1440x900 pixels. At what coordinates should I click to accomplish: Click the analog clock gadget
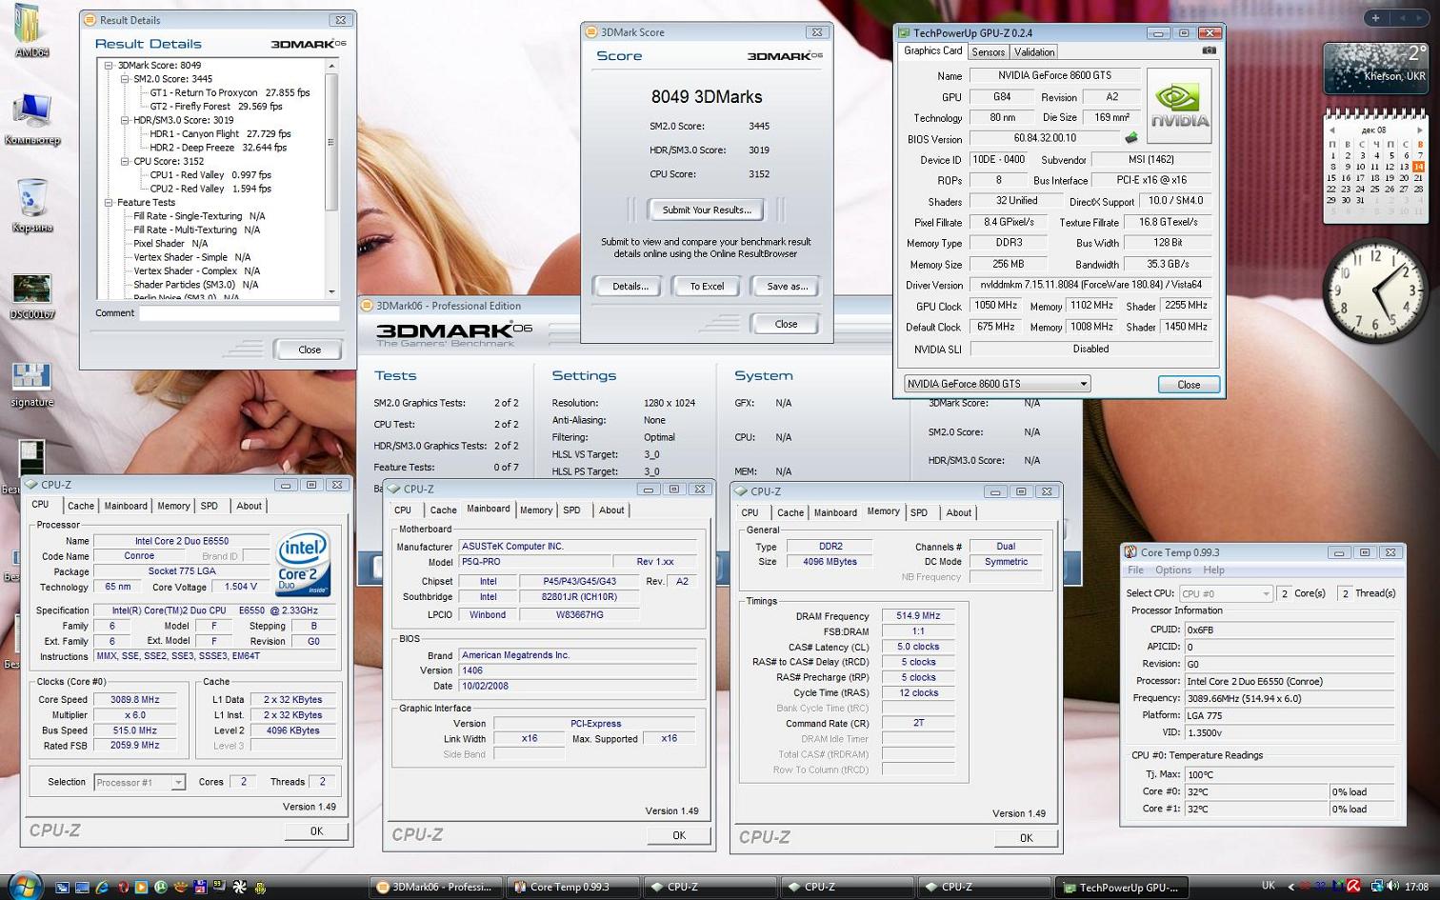point(1374,290)
